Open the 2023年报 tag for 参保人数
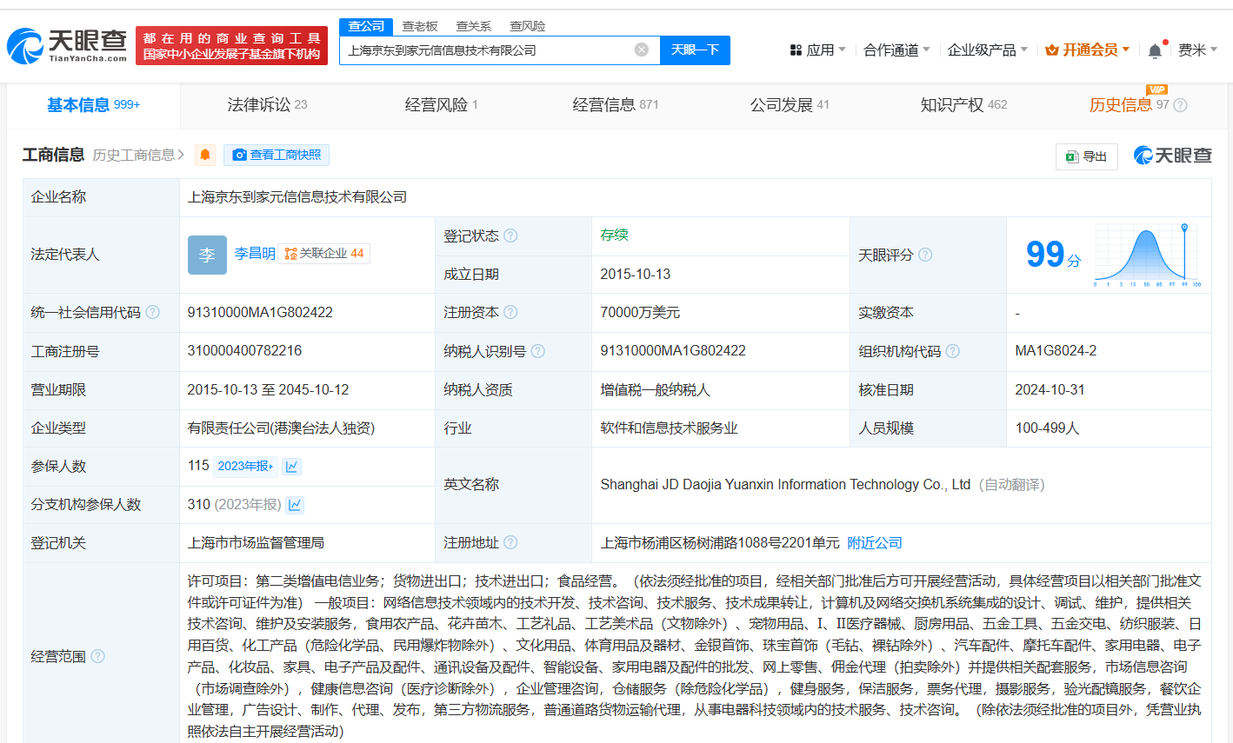The height and width of the screenshot is (743, 1233). click(246, 467)
